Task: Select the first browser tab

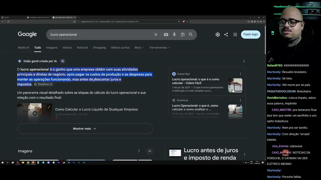Action: coord(13,17)
